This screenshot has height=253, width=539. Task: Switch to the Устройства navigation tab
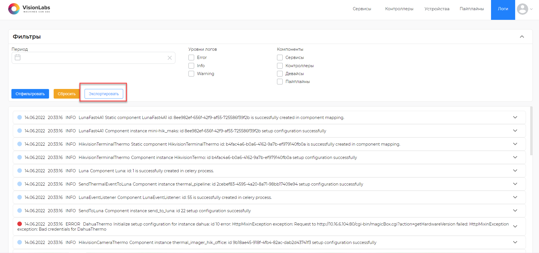click(x=437, y=9)
